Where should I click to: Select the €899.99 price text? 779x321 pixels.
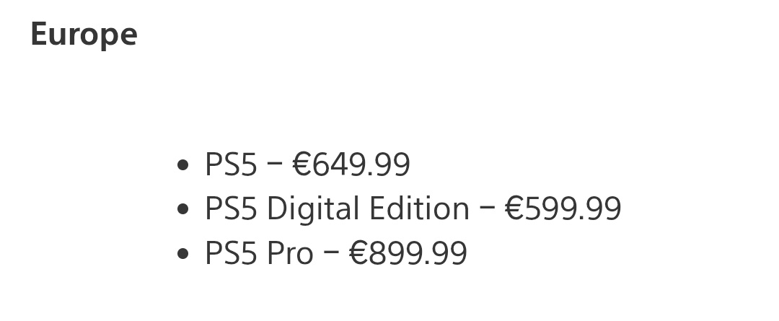click(x=408, y=253)
